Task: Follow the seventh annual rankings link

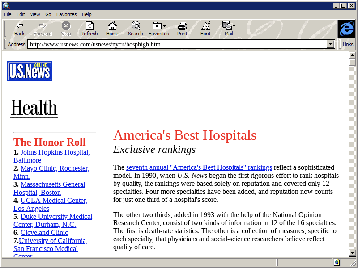Action: point(199,167)
